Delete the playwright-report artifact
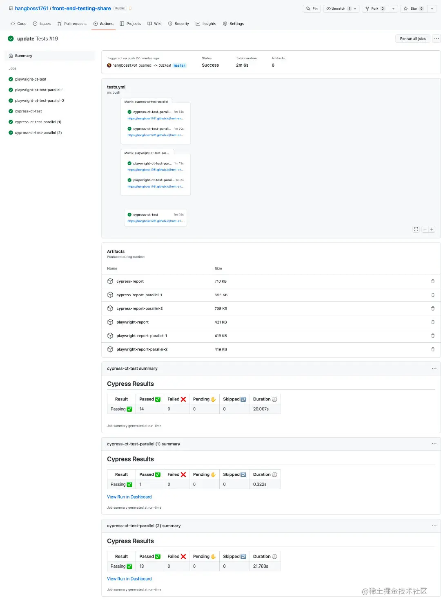This screenshot has width=441, height=609. click(433, 322)
